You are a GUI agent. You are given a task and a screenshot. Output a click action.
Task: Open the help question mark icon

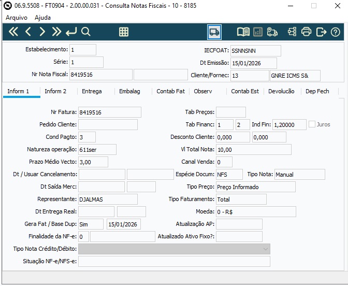tap(336, 32)
